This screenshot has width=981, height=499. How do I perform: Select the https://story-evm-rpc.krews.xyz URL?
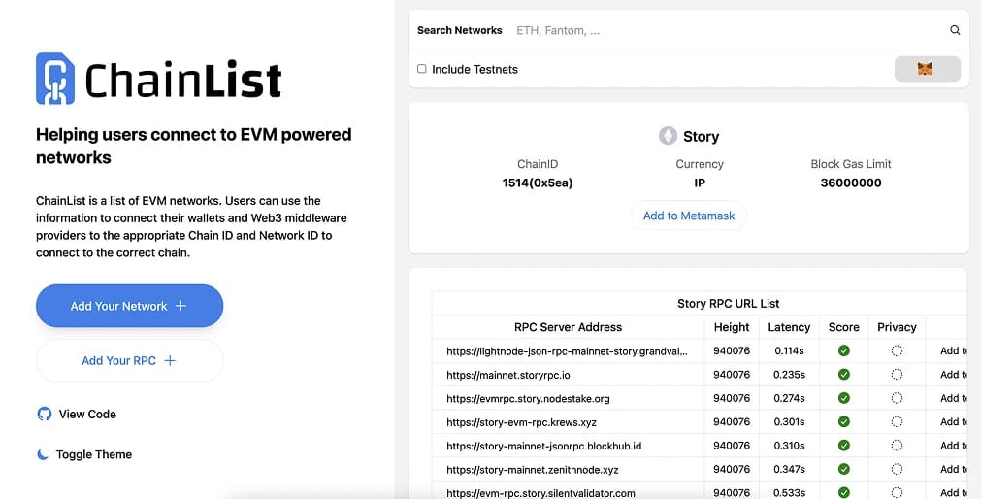click(521, 422)
